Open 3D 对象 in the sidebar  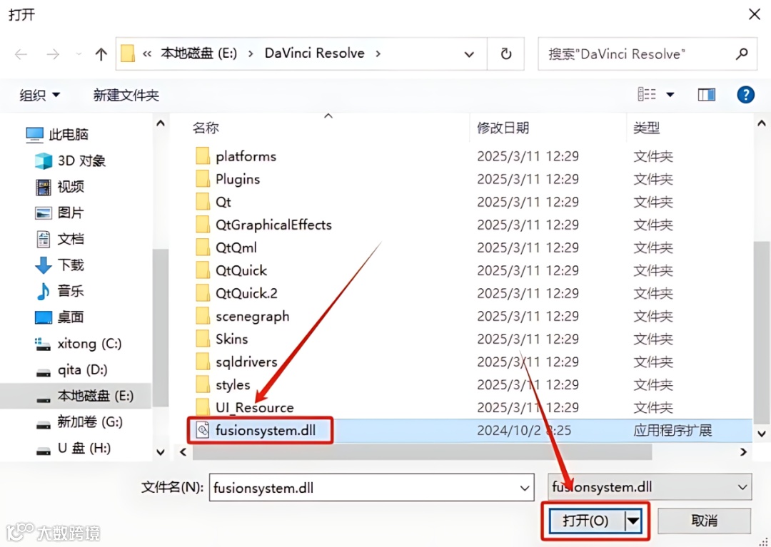pos(70,160)
